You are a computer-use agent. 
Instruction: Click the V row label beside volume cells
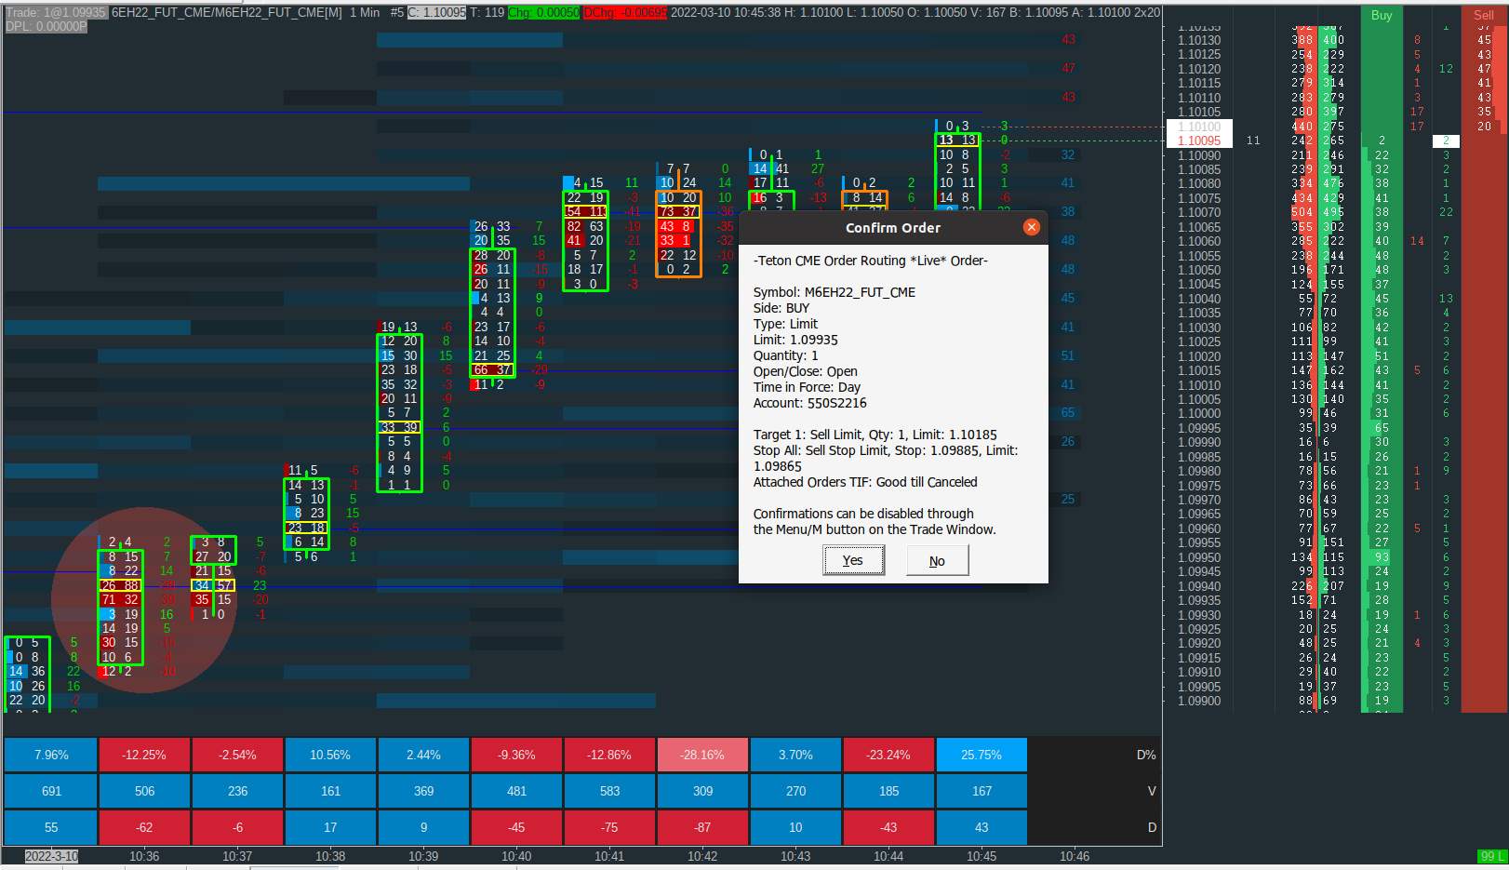tap(1152, 791)
